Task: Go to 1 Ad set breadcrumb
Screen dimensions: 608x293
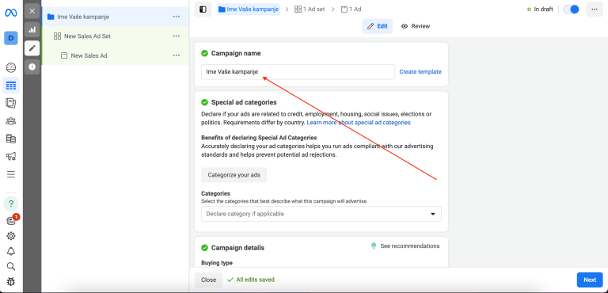Action: click(310, 10)
